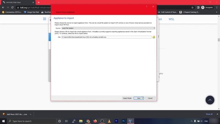This screenshot has height=124, width=220.
Task: Click the Cortana circle icon on the taskbar
Action: click(x=59, y=121)
